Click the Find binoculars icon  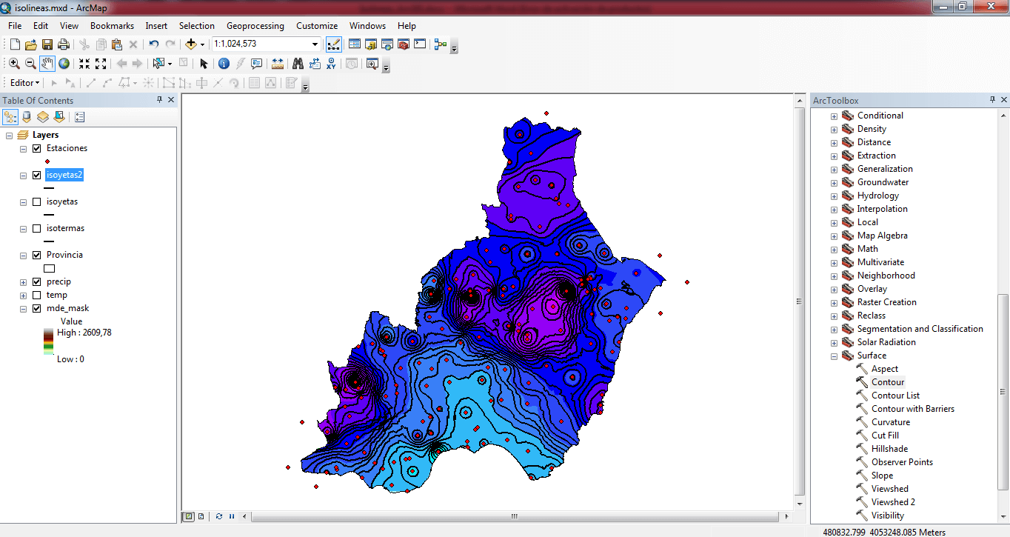tap(298, 64)
